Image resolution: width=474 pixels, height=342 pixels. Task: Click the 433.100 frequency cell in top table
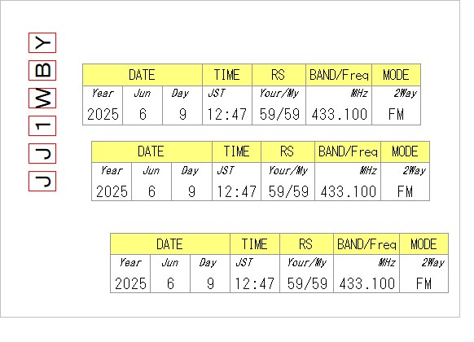pos(339,105)
